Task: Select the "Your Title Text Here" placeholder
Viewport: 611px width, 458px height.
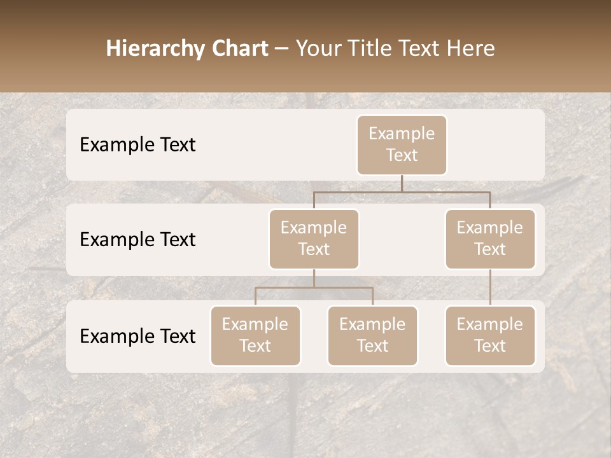Action: pos(395,48)
